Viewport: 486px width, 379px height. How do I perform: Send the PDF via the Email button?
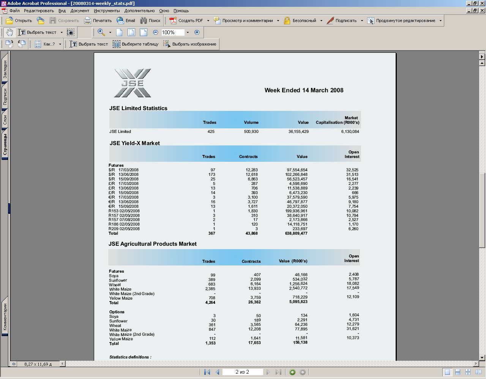tap(126, 21)
